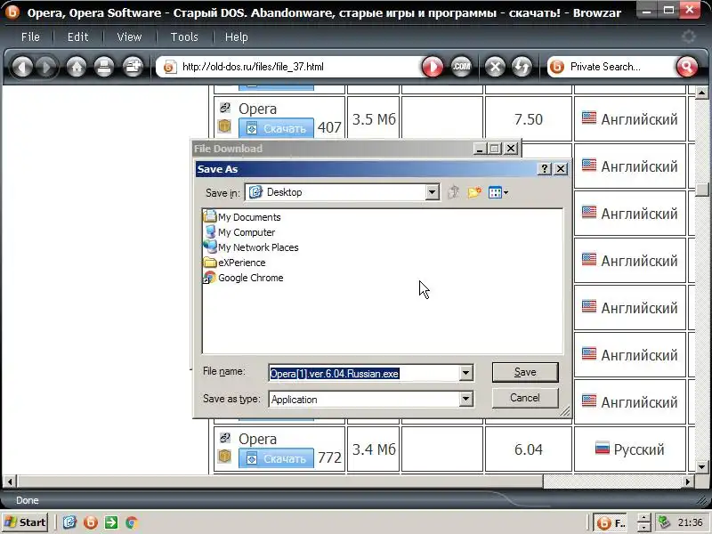
Task: Click the Скачать button for Opera 6.04
Action: [276, 458]
